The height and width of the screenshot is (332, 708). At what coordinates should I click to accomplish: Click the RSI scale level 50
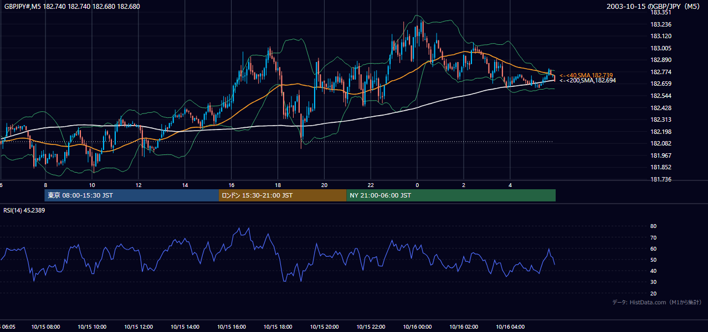click(653, 260)
